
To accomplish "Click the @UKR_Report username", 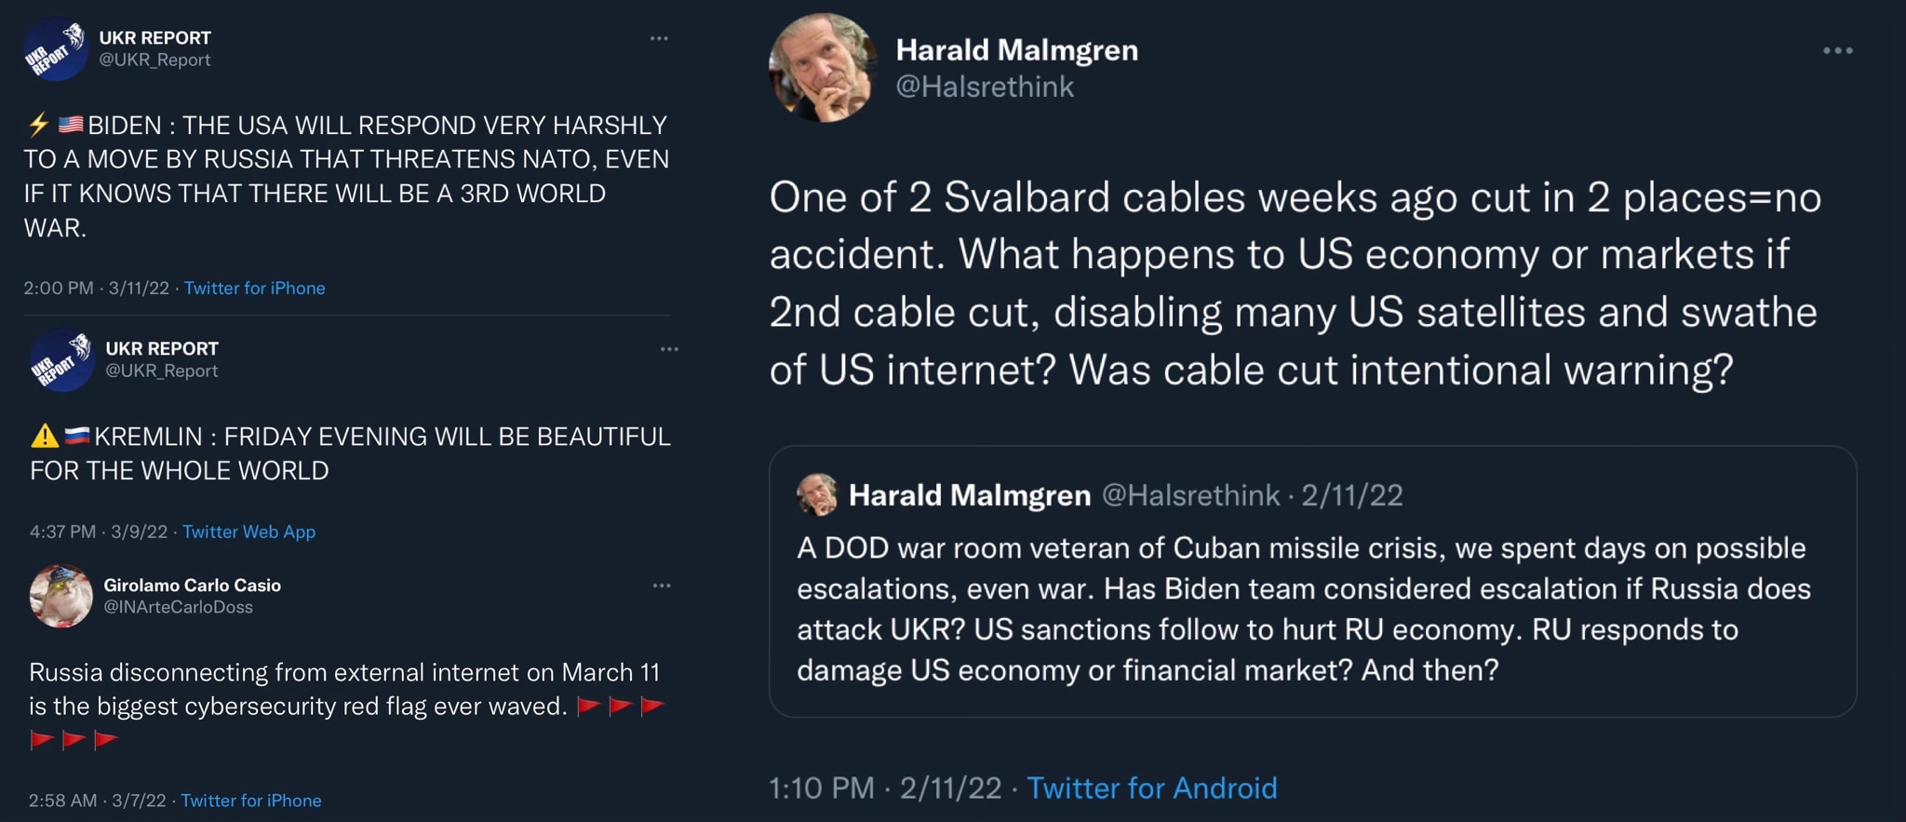I will tap(154, 60).
